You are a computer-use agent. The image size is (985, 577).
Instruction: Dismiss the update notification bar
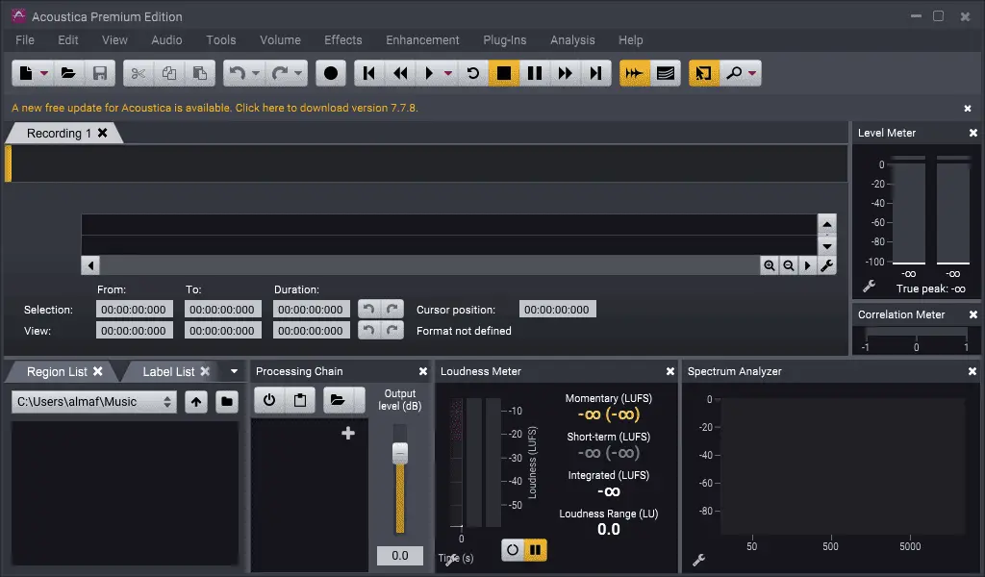tap(968, 109)
